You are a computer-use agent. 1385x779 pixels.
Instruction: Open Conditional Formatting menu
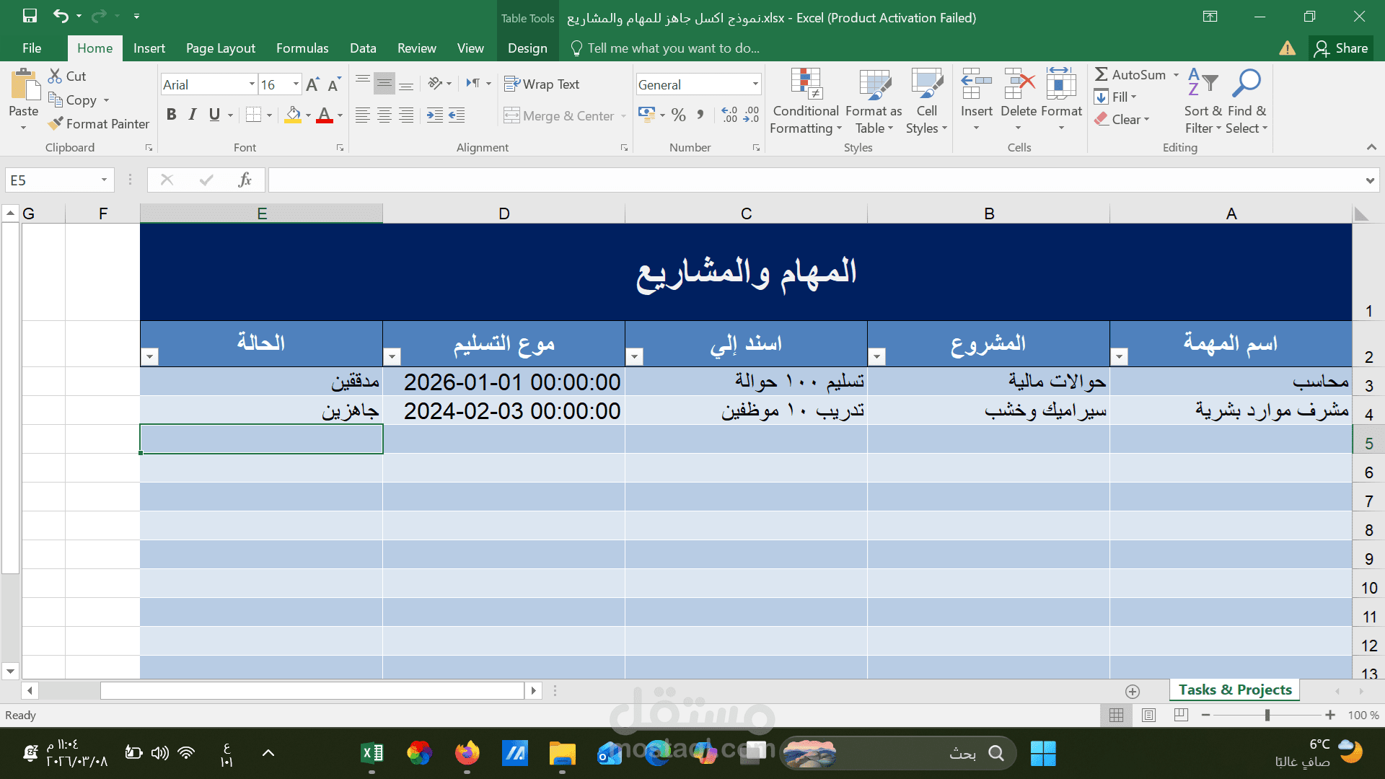click(x=806, y=101)
